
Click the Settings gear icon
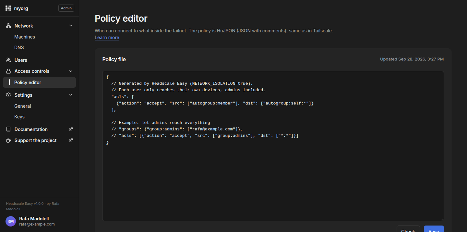click(x=8, y=95)
